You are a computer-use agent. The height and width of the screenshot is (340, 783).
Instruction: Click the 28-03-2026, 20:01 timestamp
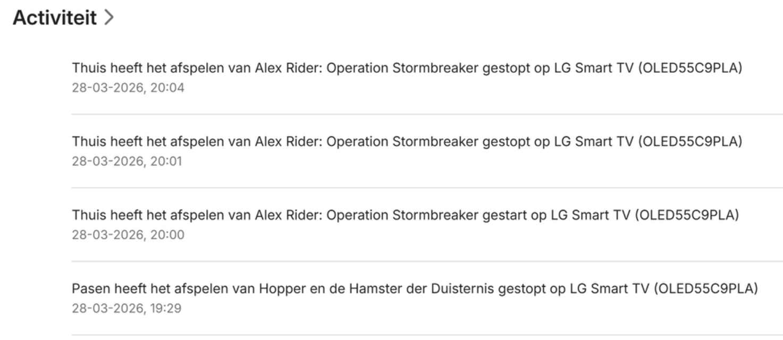pos(127,161)
